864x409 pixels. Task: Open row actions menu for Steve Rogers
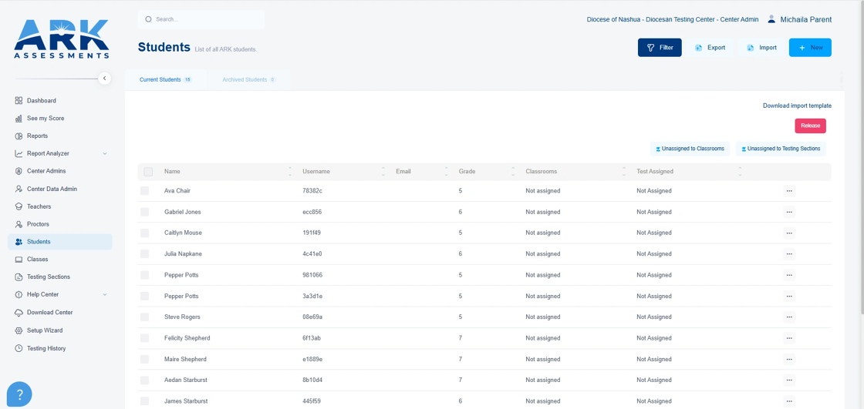[x=789, y=317]
